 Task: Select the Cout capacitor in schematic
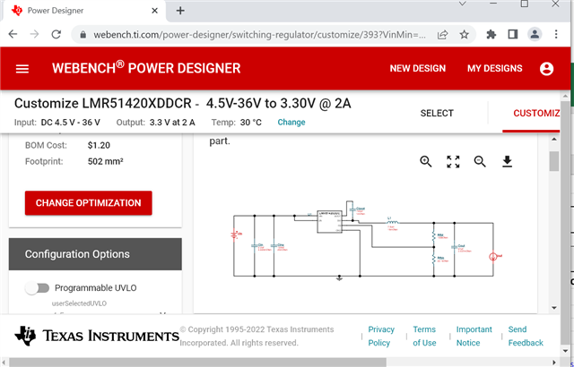click(455, 248)
